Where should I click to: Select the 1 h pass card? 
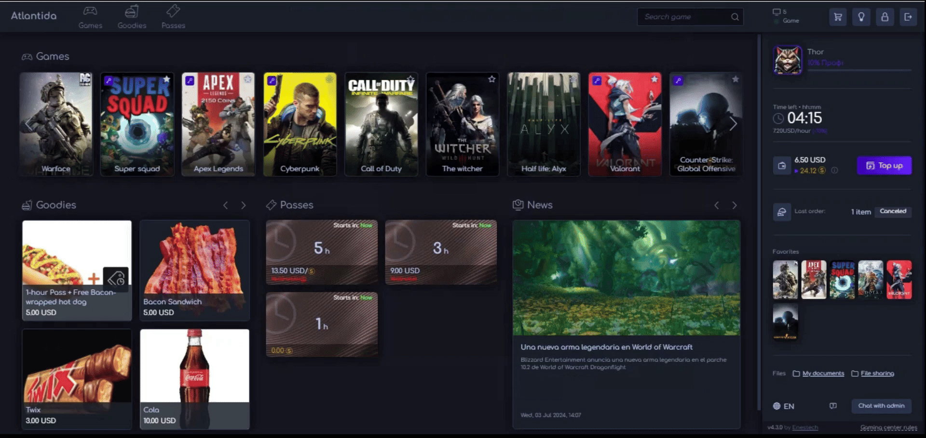(x=322, y=324)
